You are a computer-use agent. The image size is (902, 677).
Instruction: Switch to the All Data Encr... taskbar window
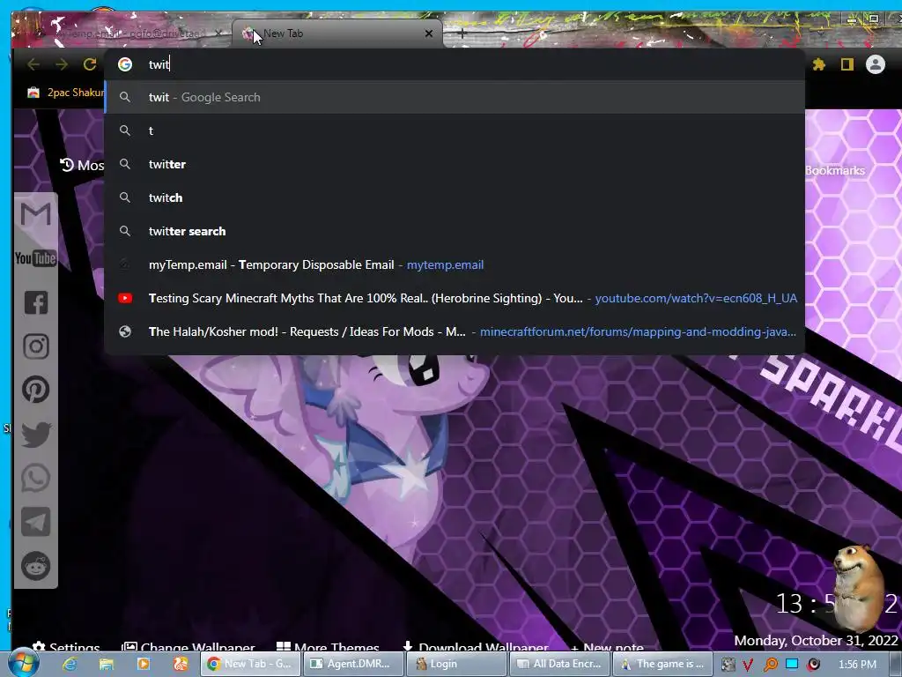point(558,664)
